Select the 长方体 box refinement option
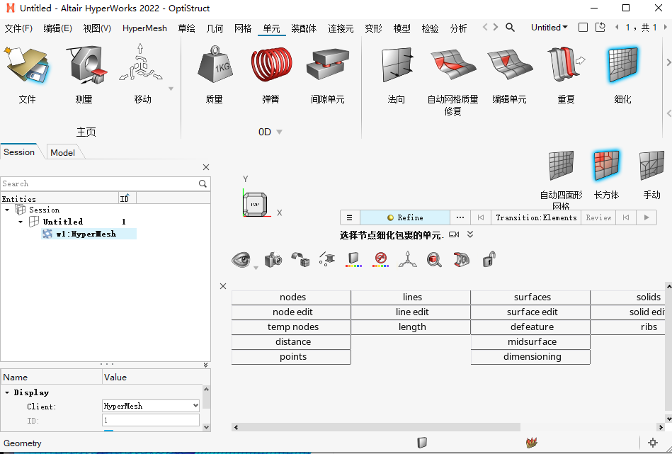 [607, 165]
